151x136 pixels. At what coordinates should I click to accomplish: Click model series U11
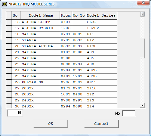[102, 34]
